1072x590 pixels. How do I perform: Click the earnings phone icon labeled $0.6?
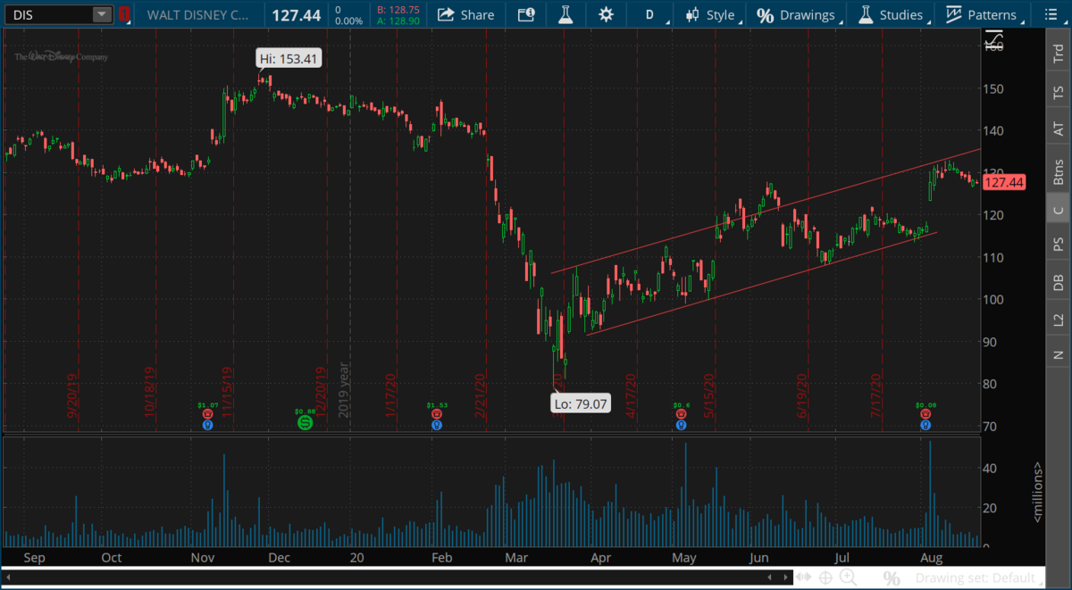pos(681,414)
